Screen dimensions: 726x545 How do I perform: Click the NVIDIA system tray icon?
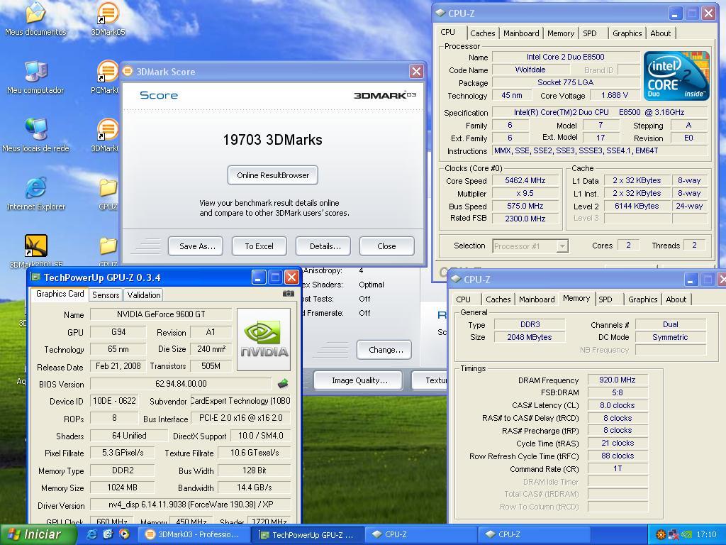coord(686,535)
